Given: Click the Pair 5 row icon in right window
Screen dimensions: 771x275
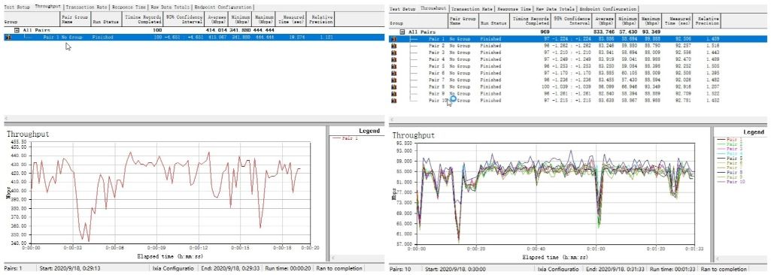Looking at the screenshot, I should pyautogui.click(x=393, y=66).
